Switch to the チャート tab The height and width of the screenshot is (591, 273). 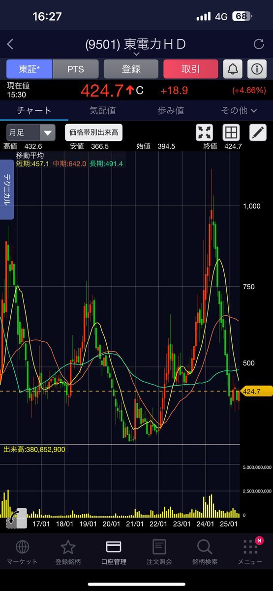coord(34,110)
